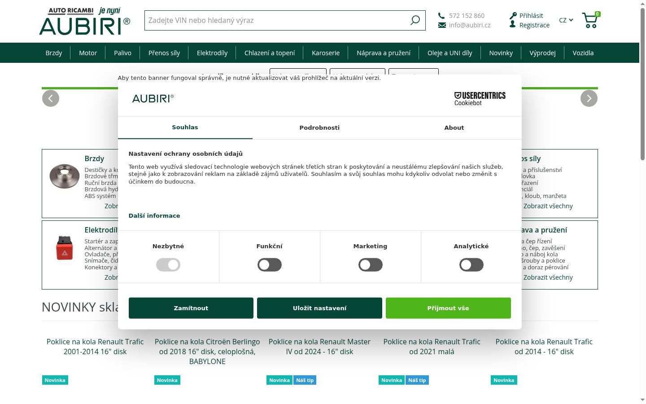The height and width of the screenshot is (404, 646).
Task: Open the Karoserie menu item
Action: pyautogui.click(x=326, y=53)
